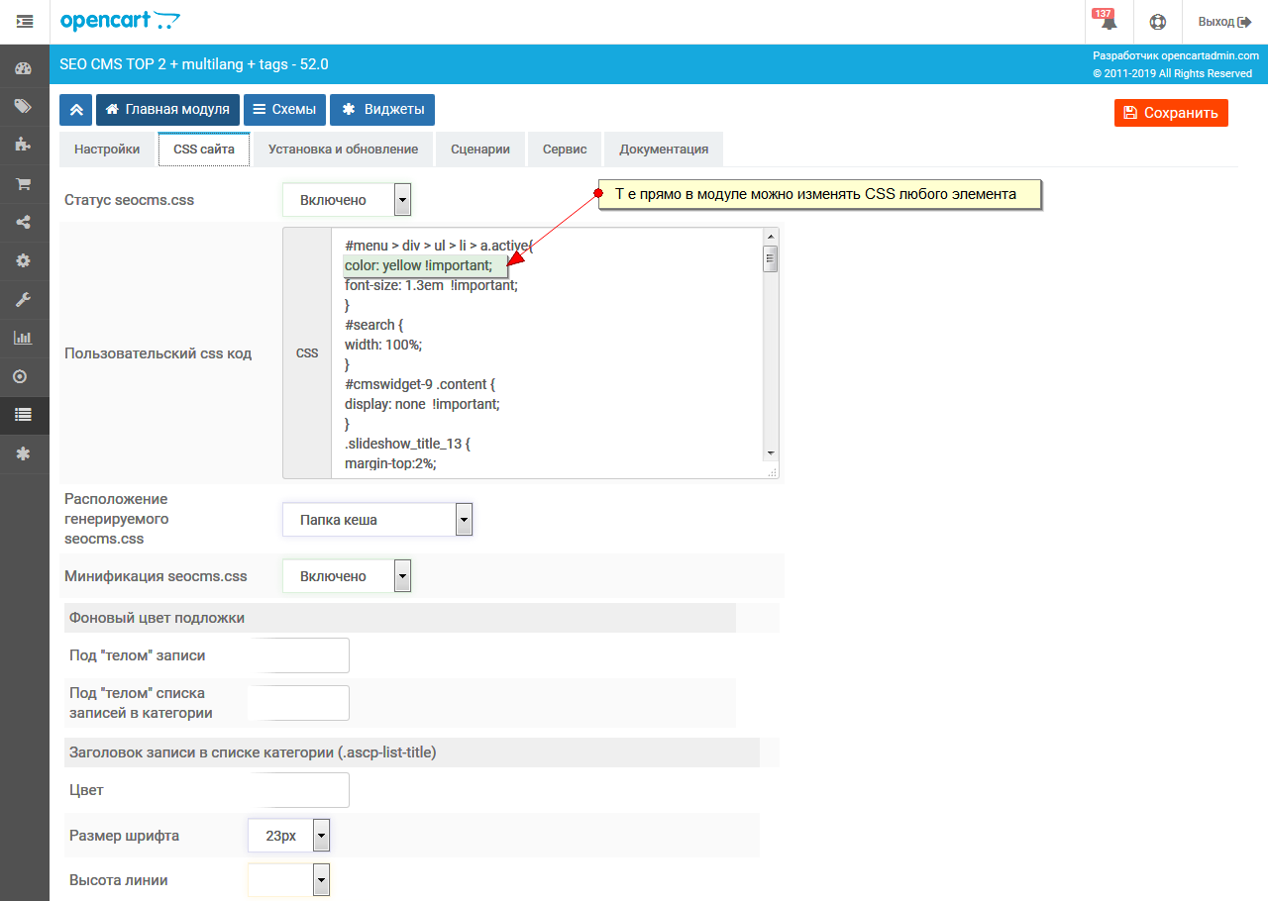Screen dimensions: 1268x901
Task: Open the Catalog tags icon in the sidebar
Action: click(x=24, y=107)
